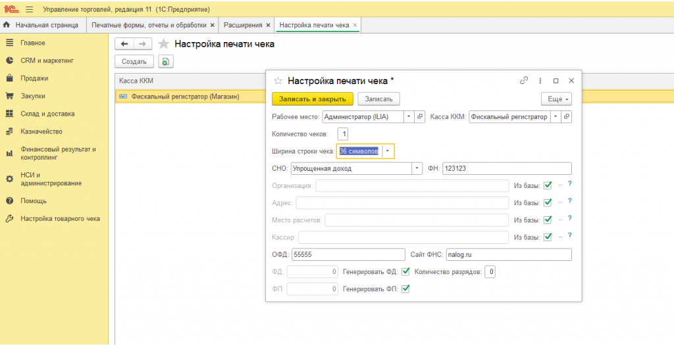Viewport: 674px width, 345px height.
Task: Click the Записать и закрыть button
Action: pos(313,99)
